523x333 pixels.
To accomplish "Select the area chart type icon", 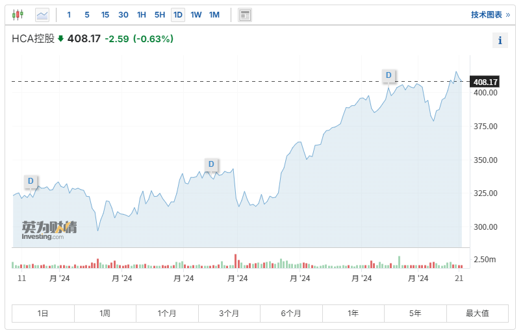I will [x=42, y=15].
